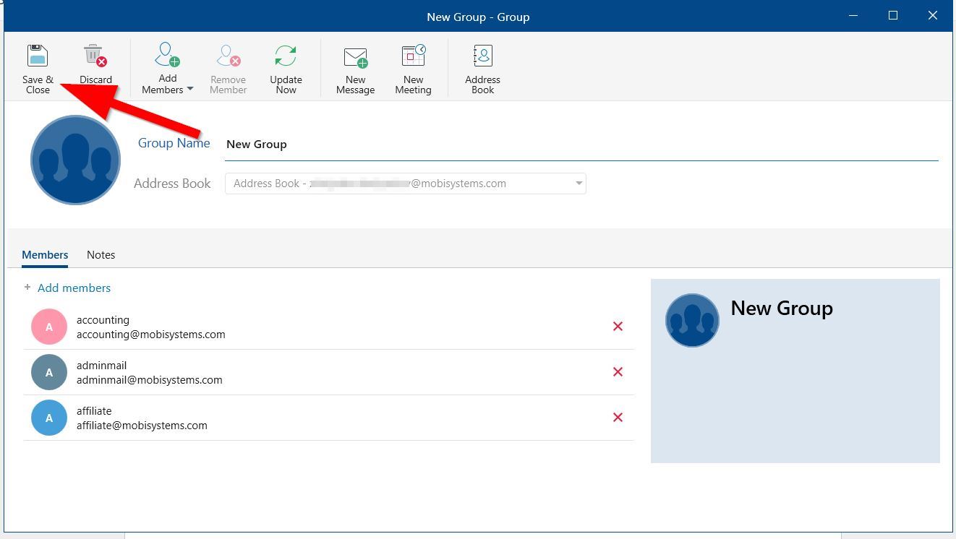Click the Group Name label
The width and height of the screenshot is (956, 539).
coord(174,143)
